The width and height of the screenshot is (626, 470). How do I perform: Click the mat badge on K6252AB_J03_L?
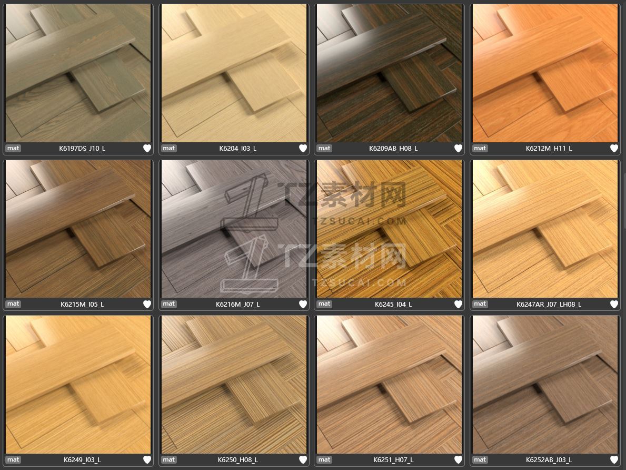click(x=480, y=459)
